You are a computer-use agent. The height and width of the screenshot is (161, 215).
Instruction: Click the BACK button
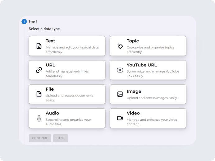[61, 138]
